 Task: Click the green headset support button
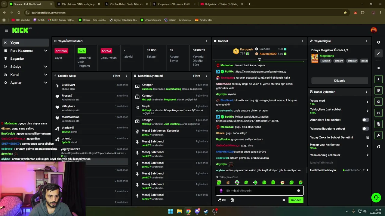click(376, 197)
